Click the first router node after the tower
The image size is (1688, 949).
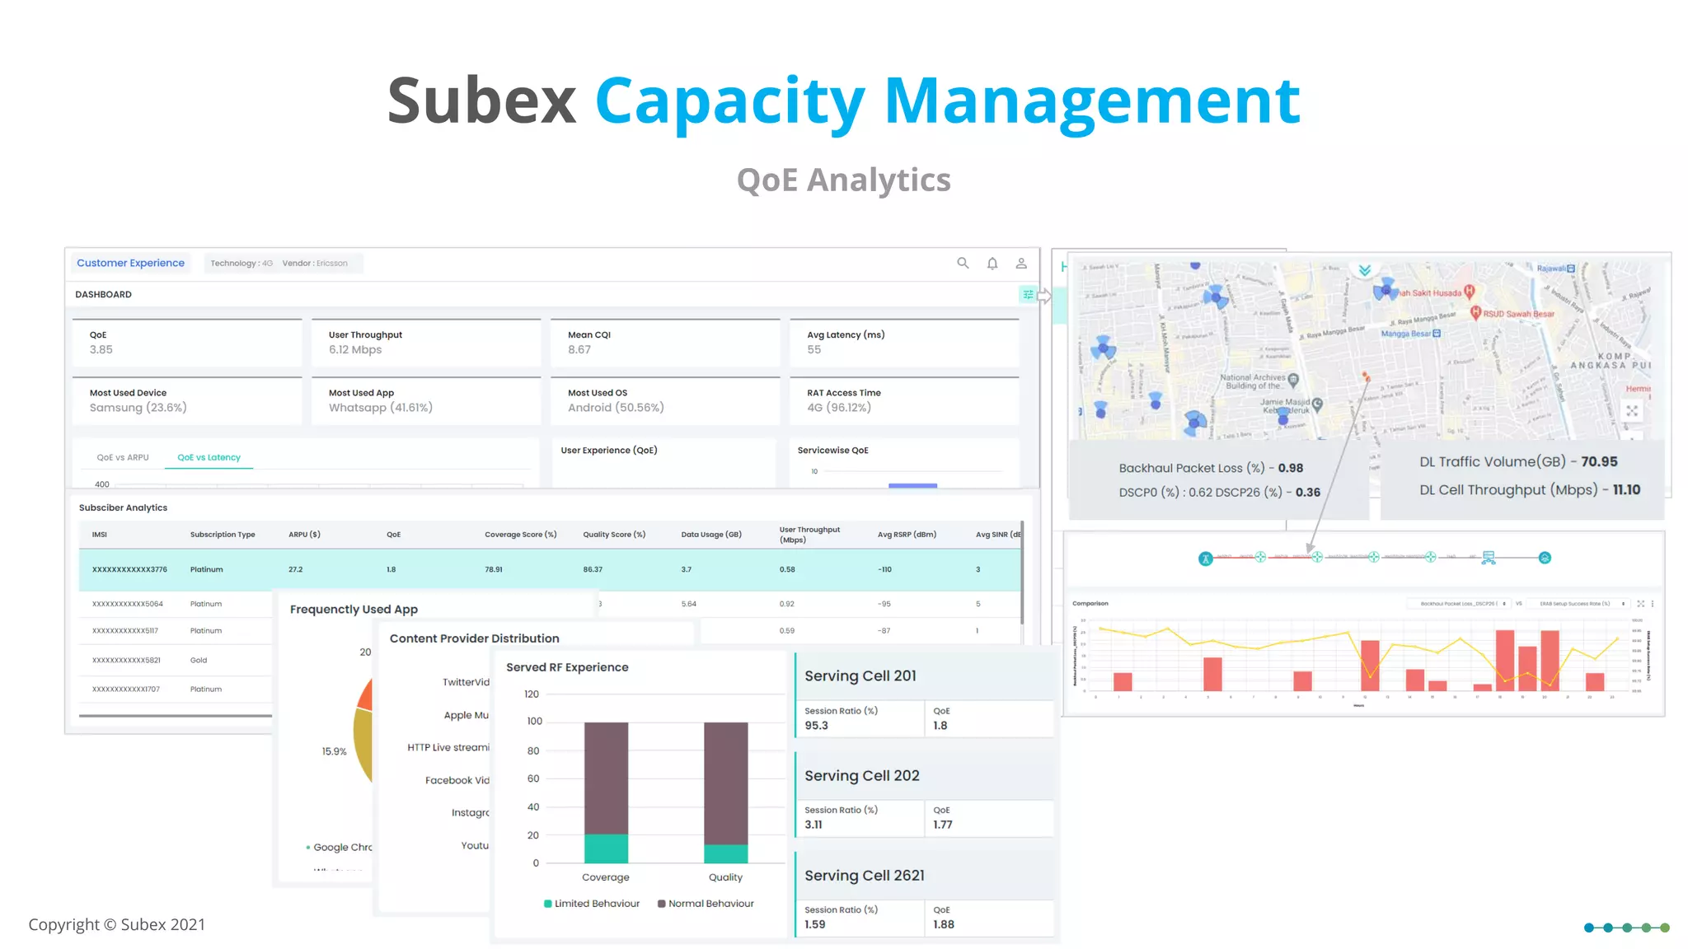pyautogui.click(x=1260, y=558)
